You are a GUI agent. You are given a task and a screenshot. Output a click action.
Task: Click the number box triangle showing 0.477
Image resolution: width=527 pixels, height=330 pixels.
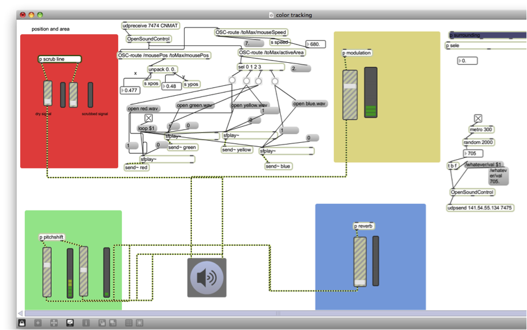124,90
